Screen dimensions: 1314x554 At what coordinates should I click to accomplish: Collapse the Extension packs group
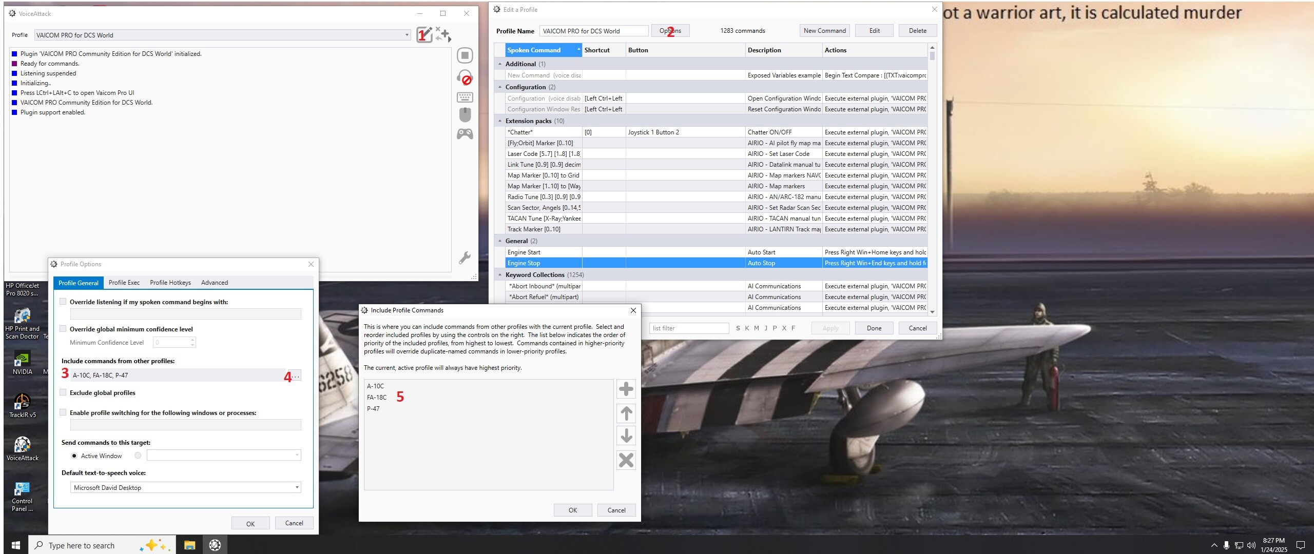pyautogui.click(x=500, y=121)
